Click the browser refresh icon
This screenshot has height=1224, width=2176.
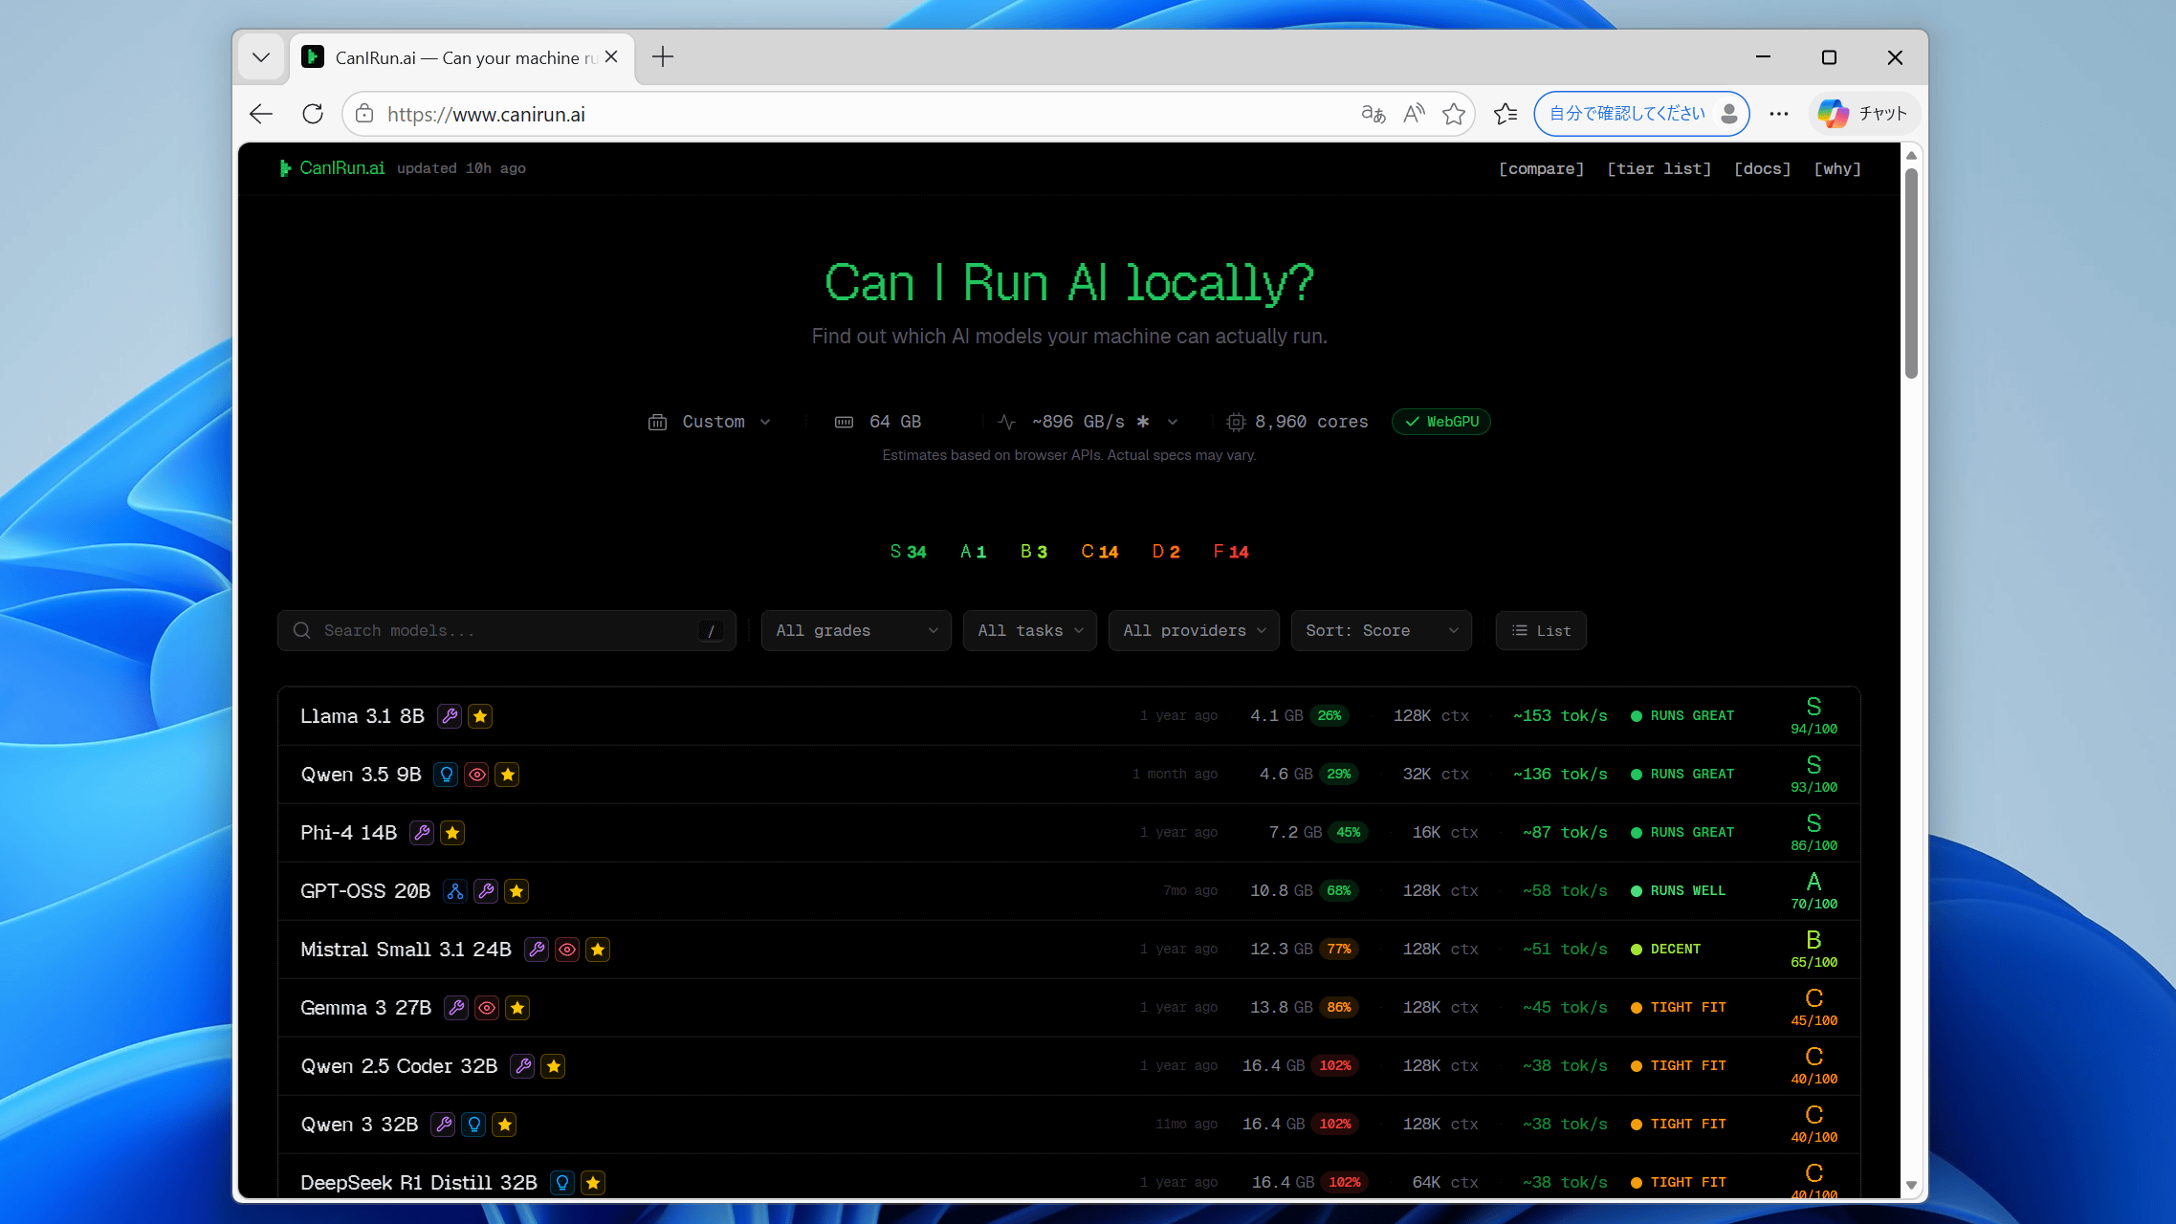click(313, 114)
